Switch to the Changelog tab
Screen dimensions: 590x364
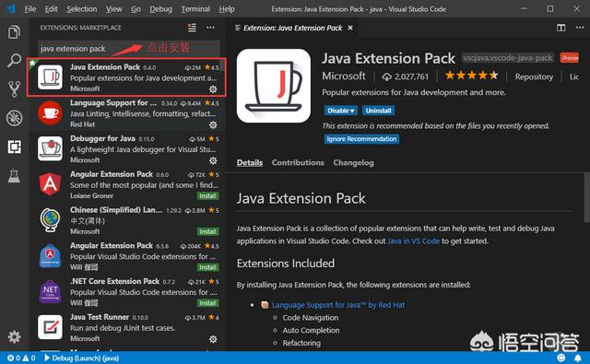point(353,162)
